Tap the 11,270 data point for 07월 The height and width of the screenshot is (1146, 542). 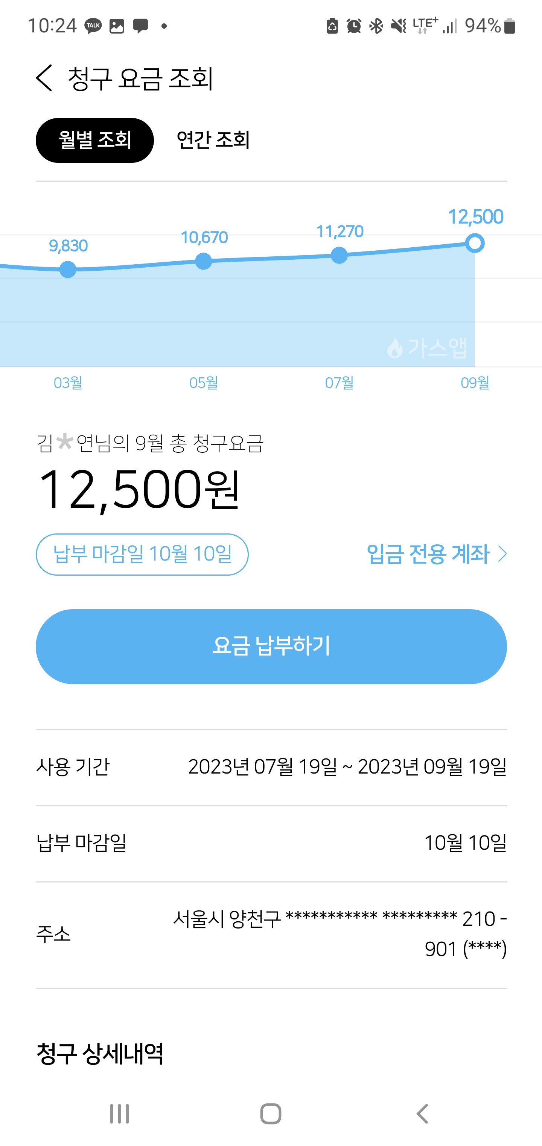(339, 255)
